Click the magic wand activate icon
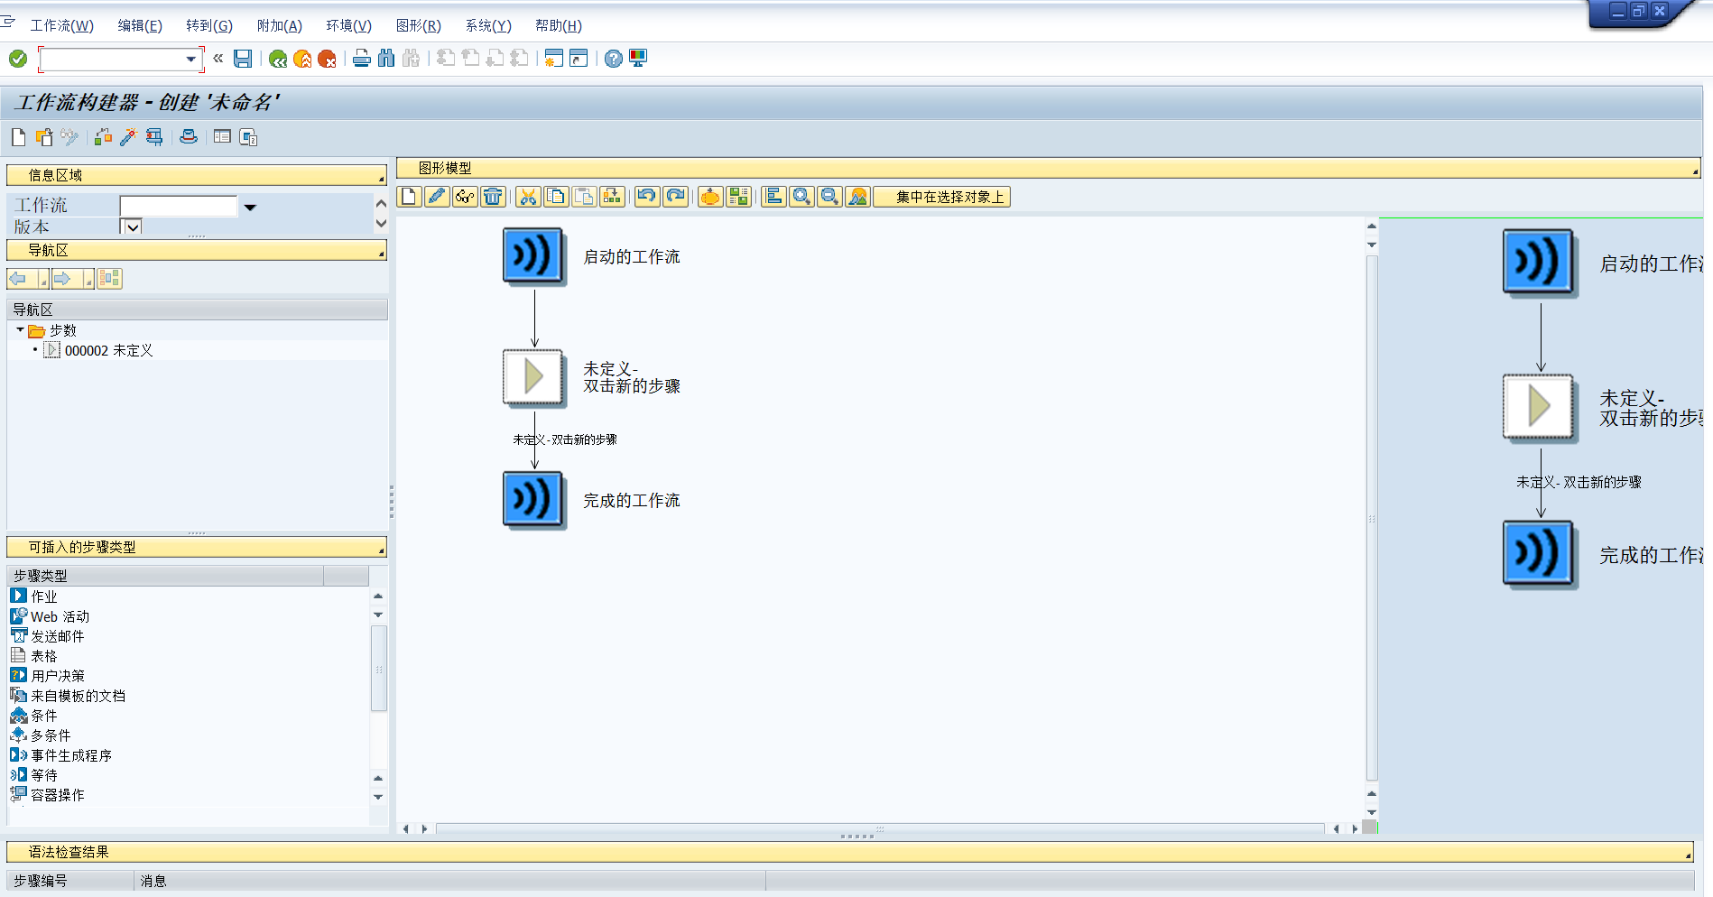The image size is (1713, 897). coord(128,137)
